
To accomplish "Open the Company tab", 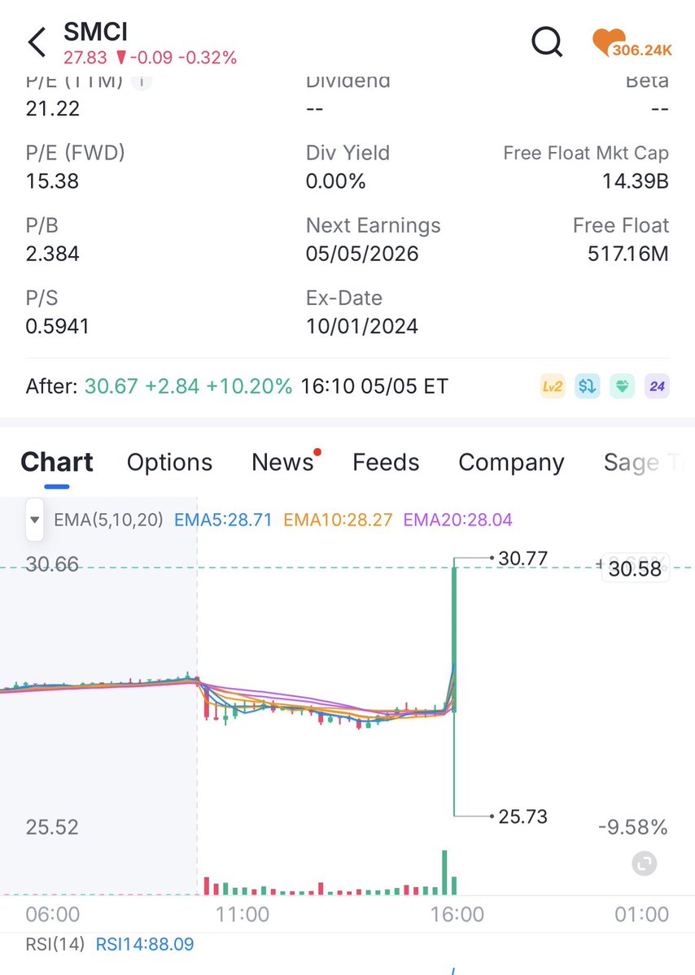I will (x=511, y=463).
